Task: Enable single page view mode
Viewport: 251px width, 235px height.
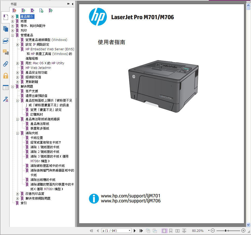Action: (164, 231)
